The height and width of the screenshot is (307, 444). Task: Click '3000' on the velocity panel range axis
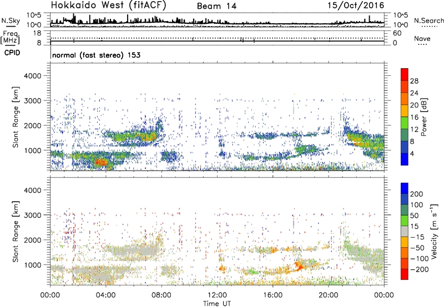click(33, 215)
